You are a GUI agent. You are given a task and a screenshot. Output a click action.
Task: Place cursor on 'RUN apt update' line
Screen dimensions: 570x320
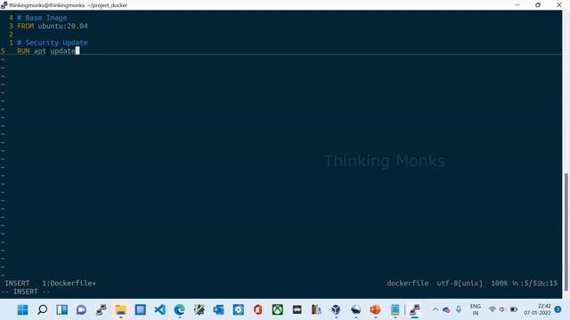click(46, 51)
